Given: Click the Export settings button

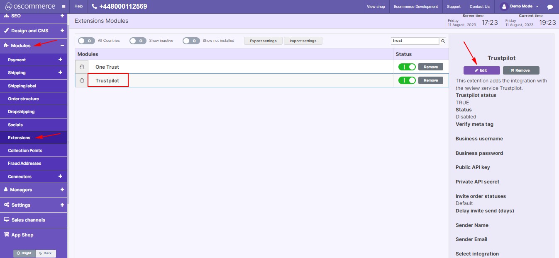Looking at the screenshot, I should 263,41.
